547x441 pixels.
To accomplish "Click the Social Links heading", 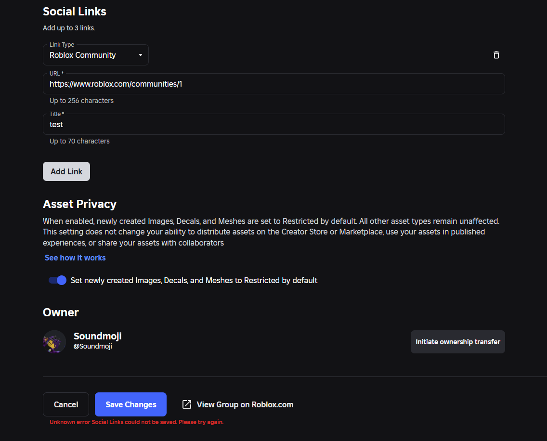I will pos(74,12).
